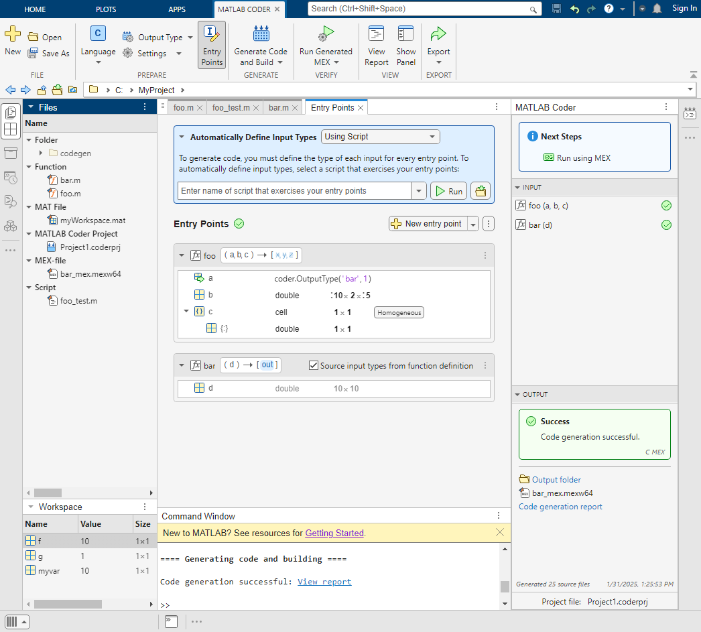Open the notifications bell icon
Image resolution: width=701 pixels, height=632 pixels.
pyautogui.click(x=657, y=9)
